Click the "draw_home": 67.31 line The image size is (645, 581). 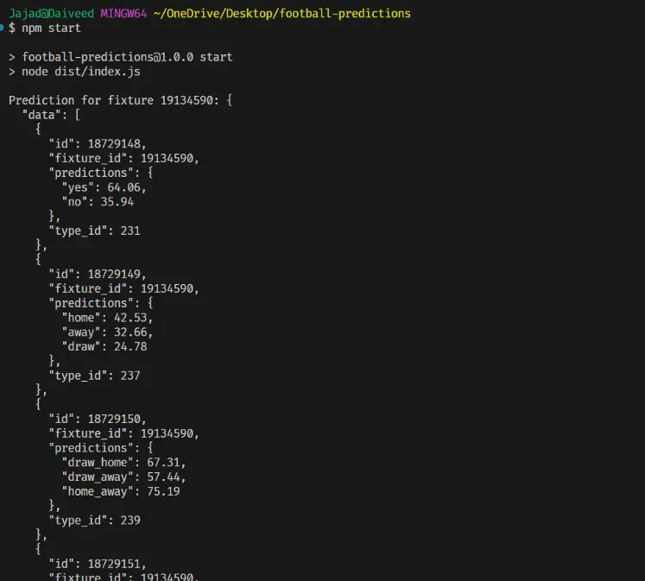pyautogui.click(x=123, y=462)
